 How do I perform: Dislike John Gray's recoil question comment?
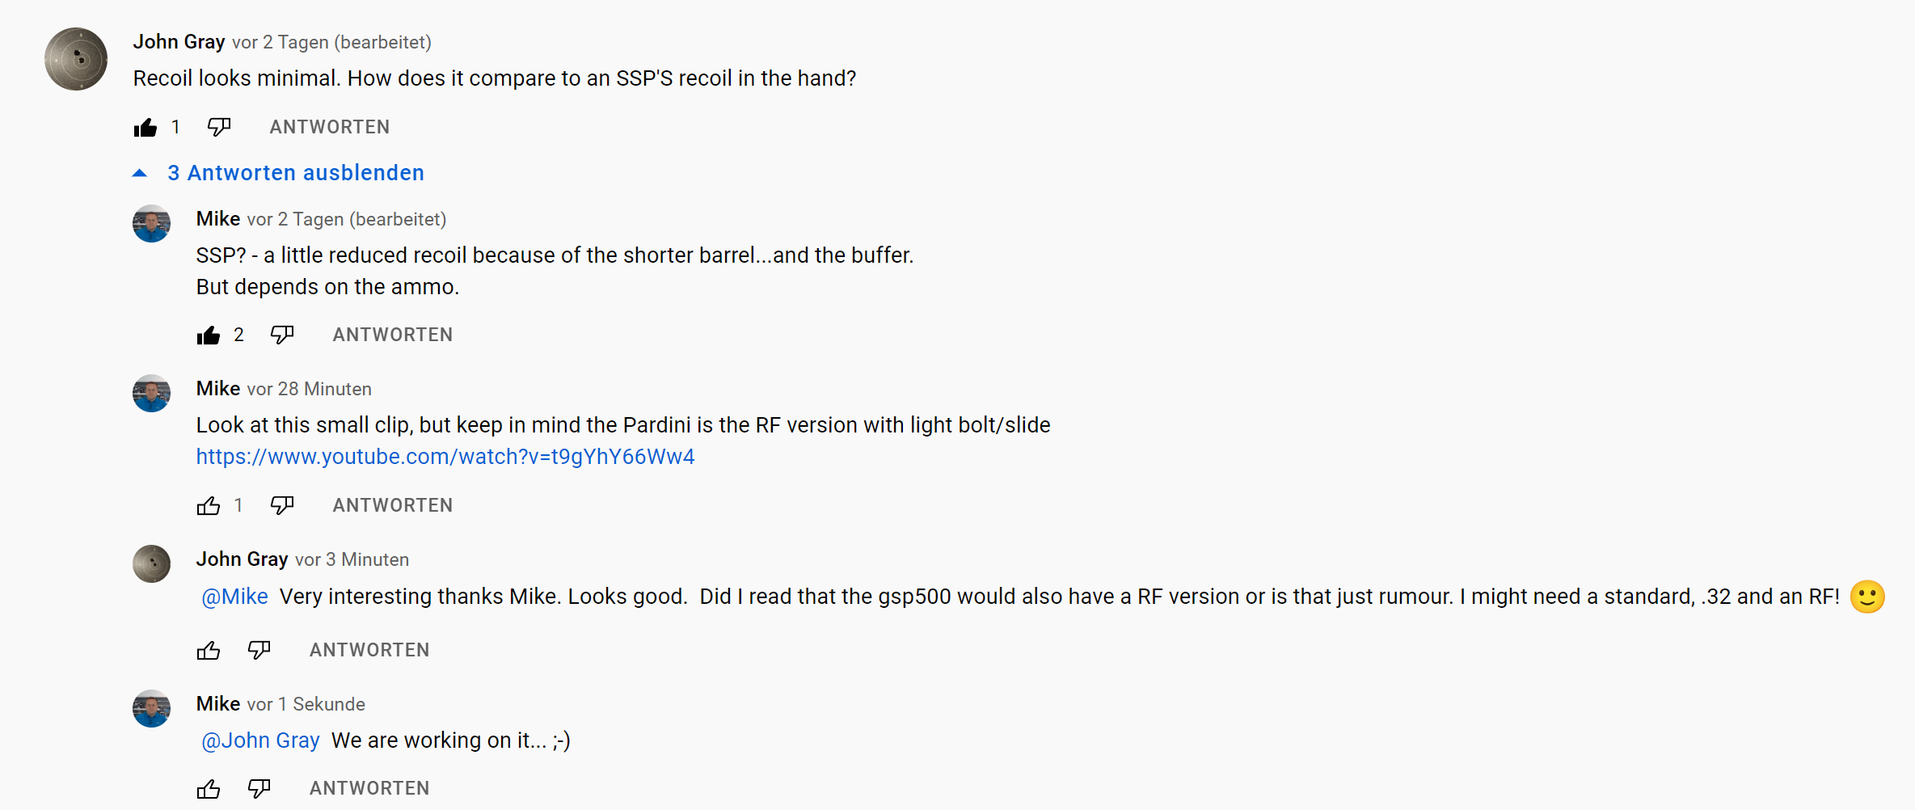coord(219,128)
